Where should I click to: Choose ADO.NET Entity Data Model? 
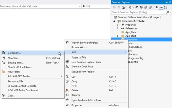coord(32,91)
